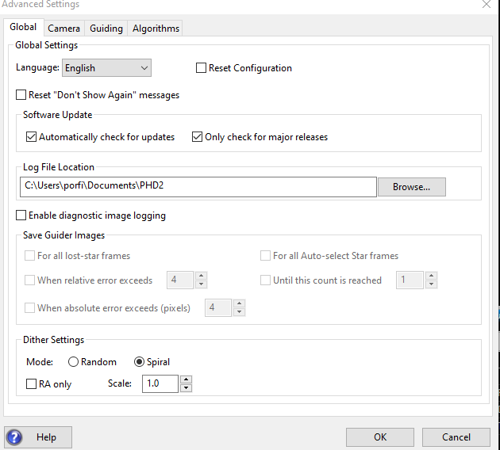Select Random dither mode
Screen dimensions: 500x450
coord(74,362)
